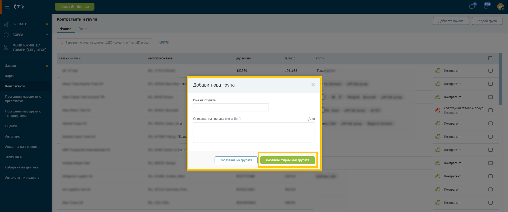Click the cargo monitoring satellite icon
Image resolution: width=508 pixels, height=212 pixels.
tap(6, 48)
